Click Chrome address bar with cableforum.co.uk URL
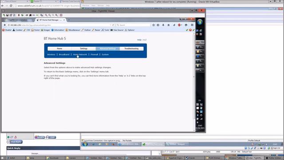The height and width of the screenshot is (160, 284). click(x=47, y=6)
